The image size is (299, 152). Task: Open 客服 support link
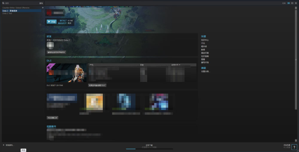[x=203, y=59]
